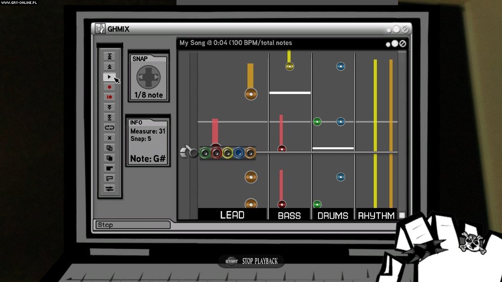Viewport: 502px width, 282px height.
Task: Click the white bar in the DRUMS track
Action: [x=333, y=148]
